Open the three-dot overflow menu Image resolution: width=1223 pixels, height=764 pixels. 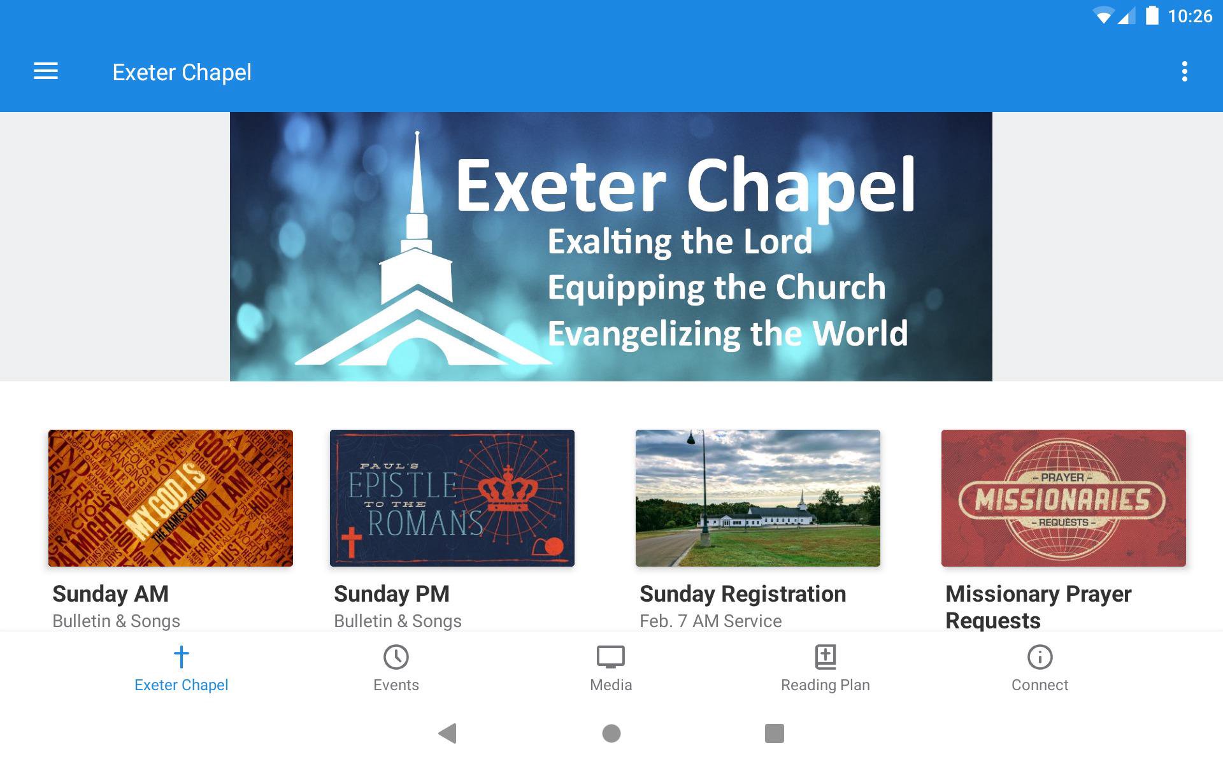pyautogui.click(x=1184, y=71)
